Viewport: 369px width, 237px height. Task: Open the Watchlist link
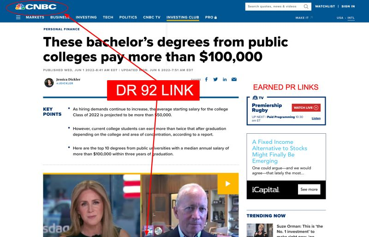pos(325,6)
